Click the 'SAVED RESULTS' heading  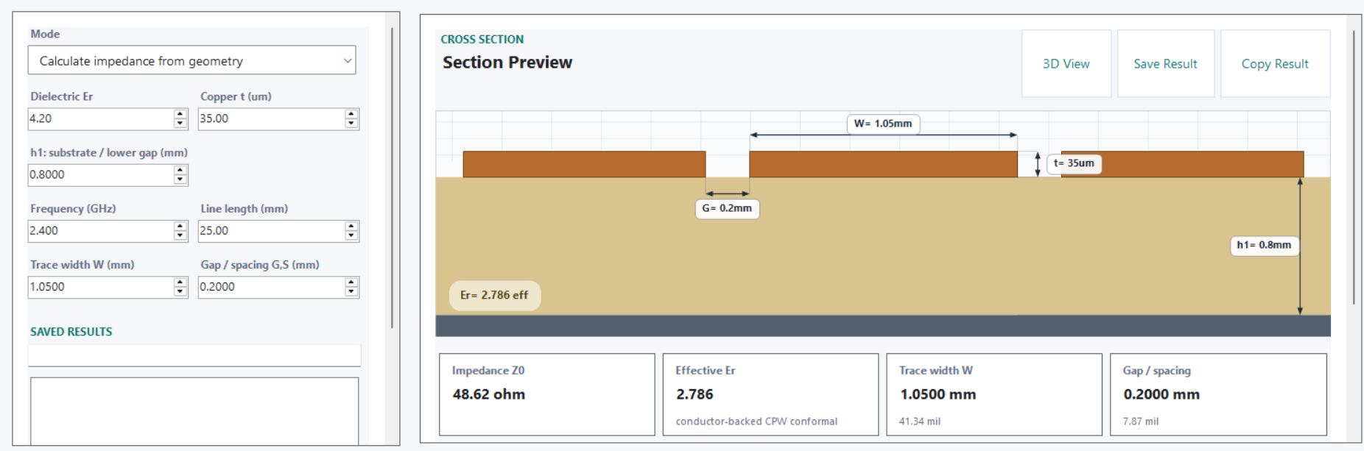point(71,332)
